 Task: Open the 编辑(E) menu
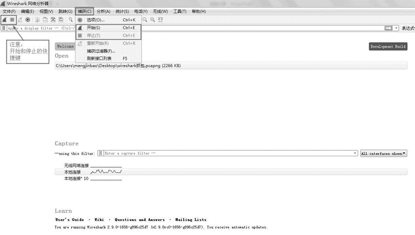pyautogui.click(x=28, y=11)
